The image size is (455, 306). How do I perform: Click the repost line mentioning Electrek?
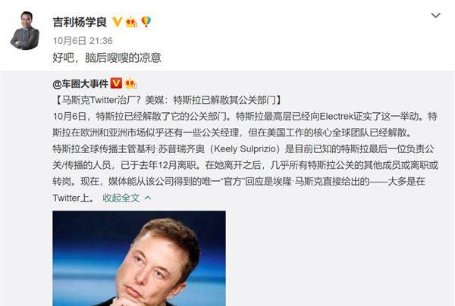[245, 117]
